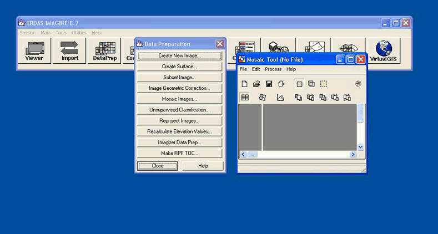Select the input images mode icon
This screenshot has width=438, height=234.
tap(299, 84)
